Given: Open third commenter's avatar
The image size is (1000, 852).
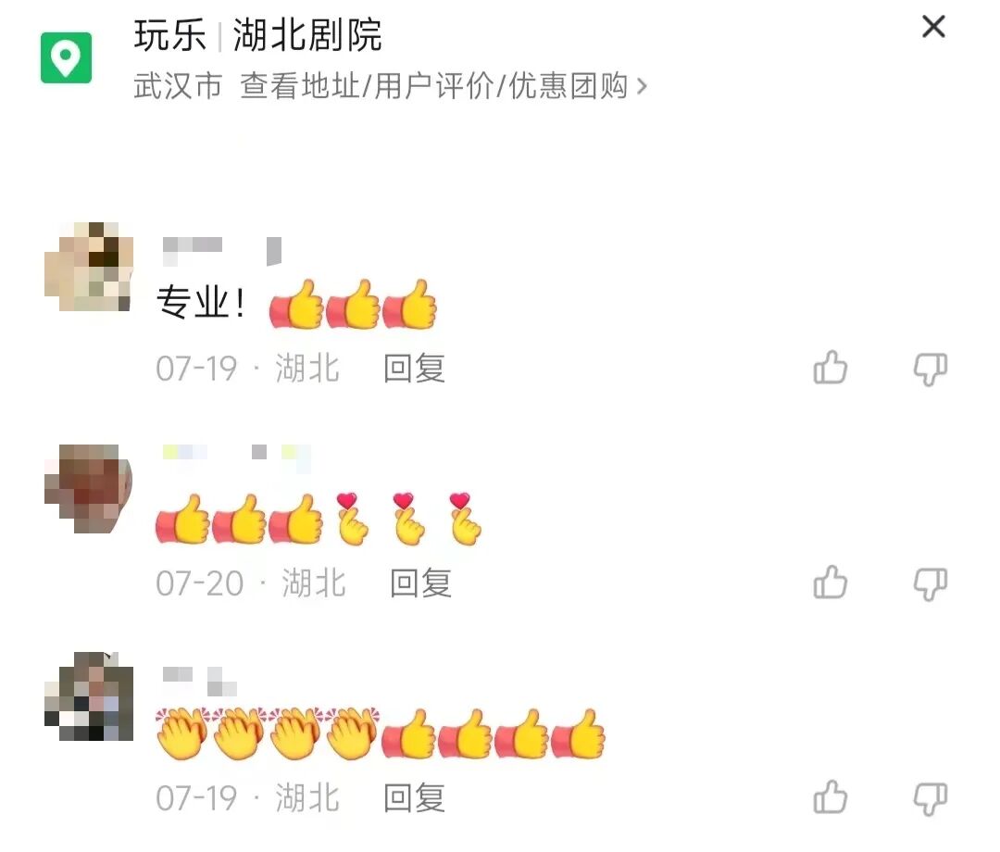Looking at the screenshot, I should (x=89, y=696).
